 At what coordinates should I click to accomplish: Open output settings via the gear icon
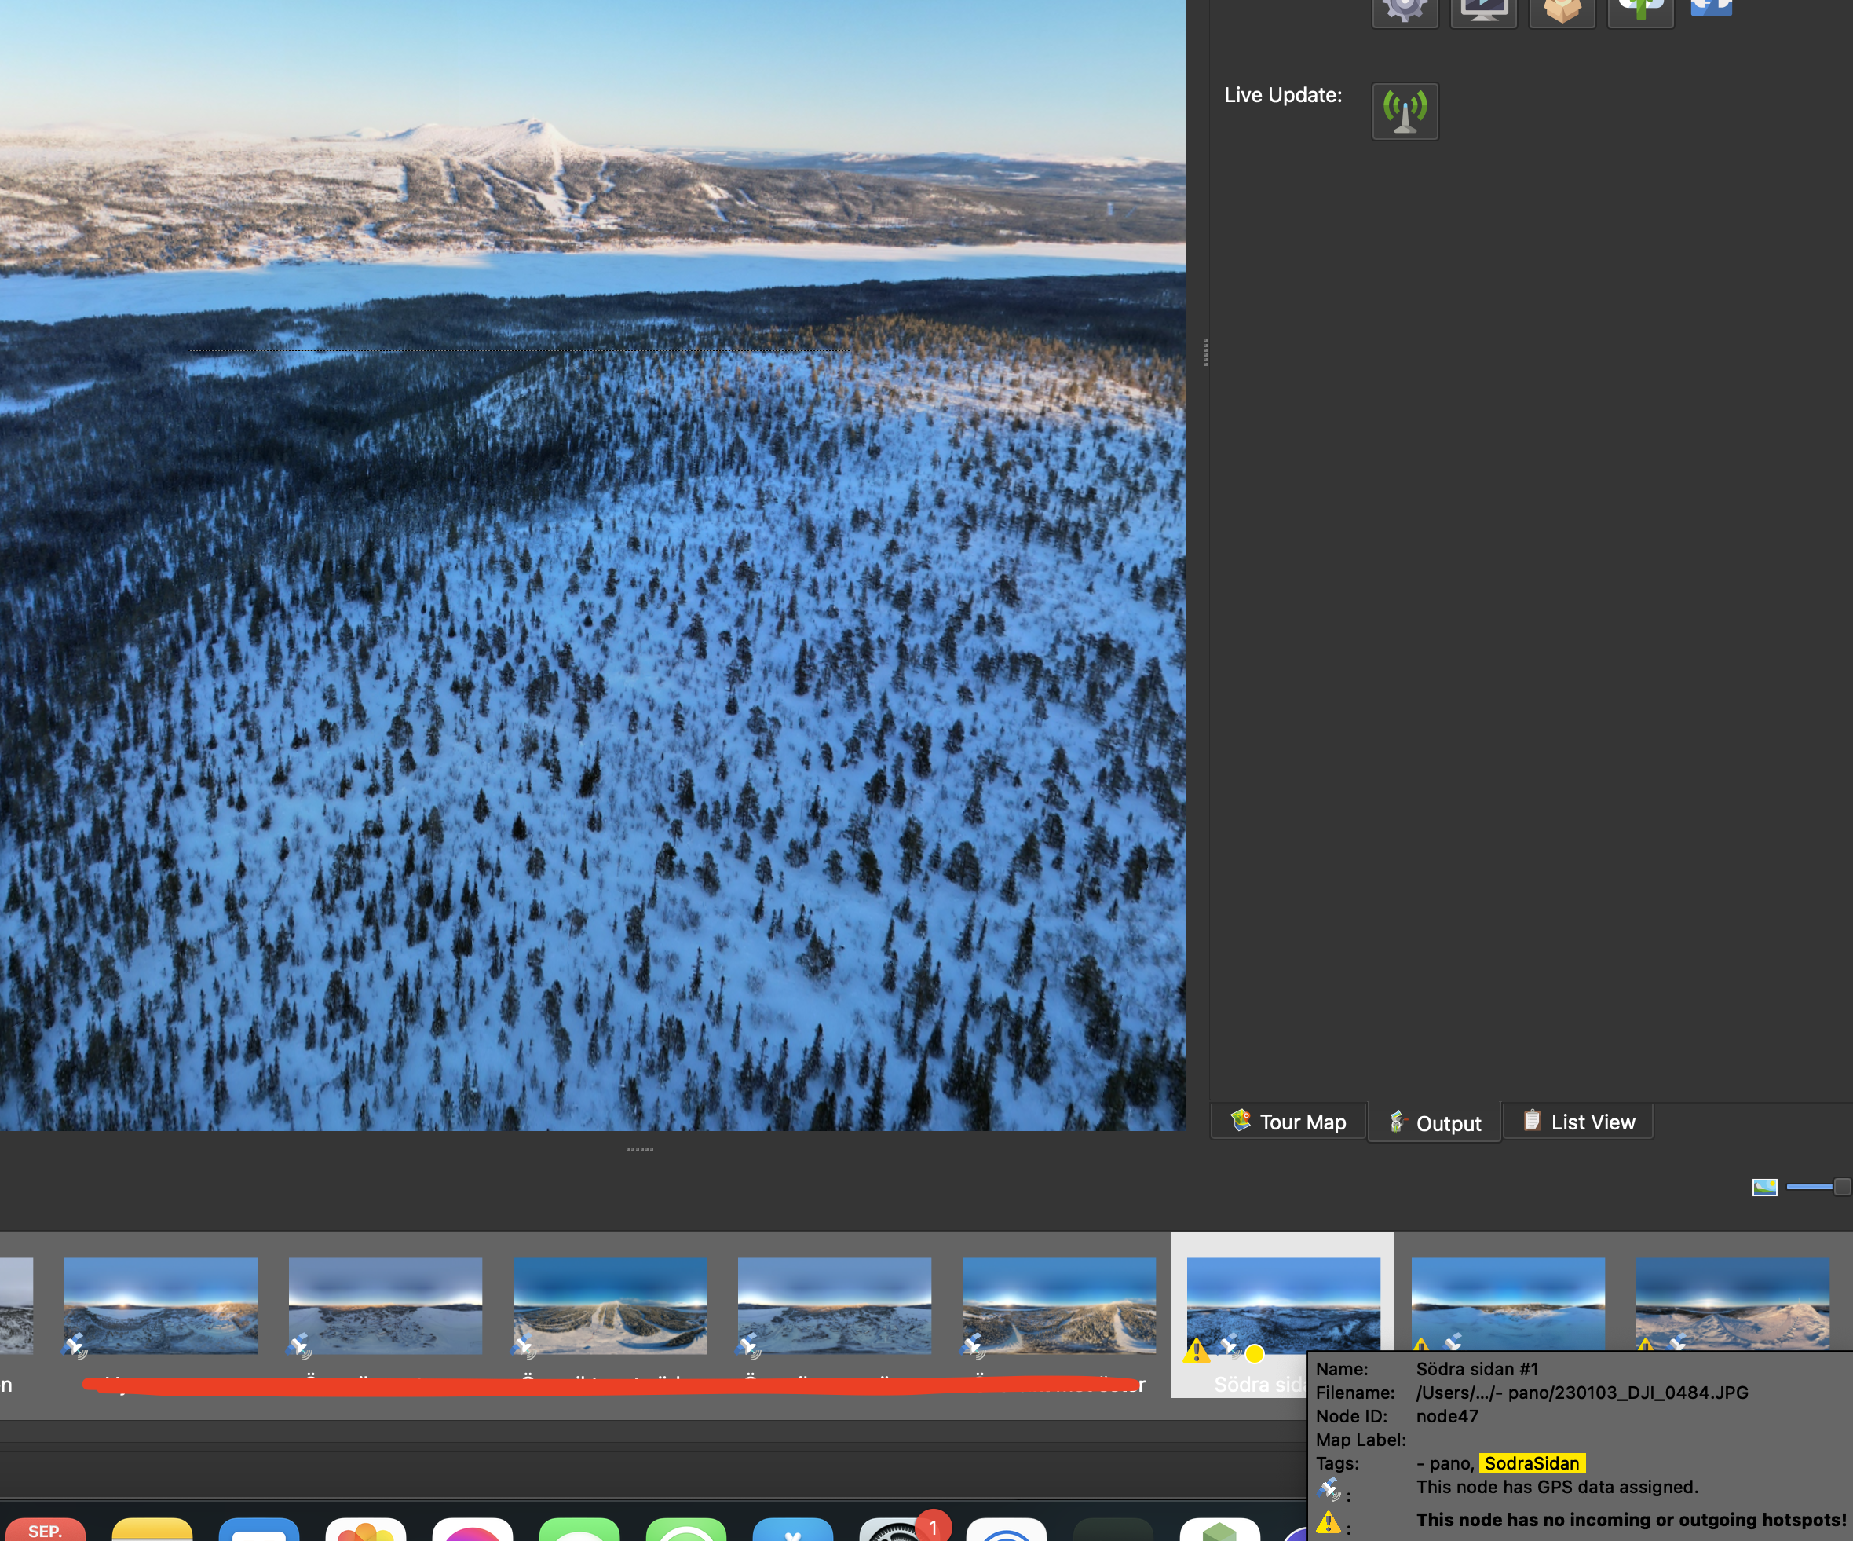1405,12
